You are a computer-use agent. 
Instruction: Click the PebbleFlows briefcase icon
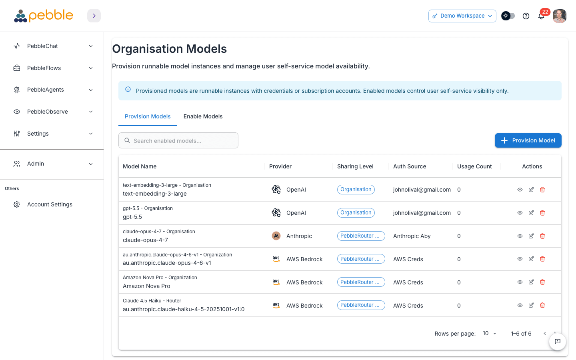coord(17,68)
